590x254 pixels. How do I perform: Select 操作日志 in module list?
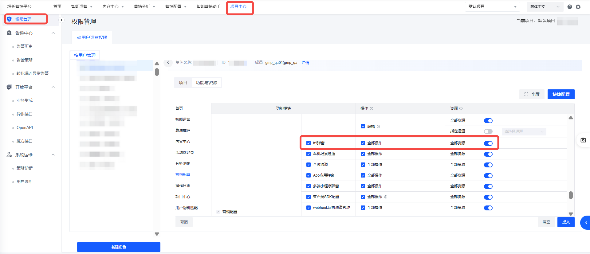[x=183, y=186]
